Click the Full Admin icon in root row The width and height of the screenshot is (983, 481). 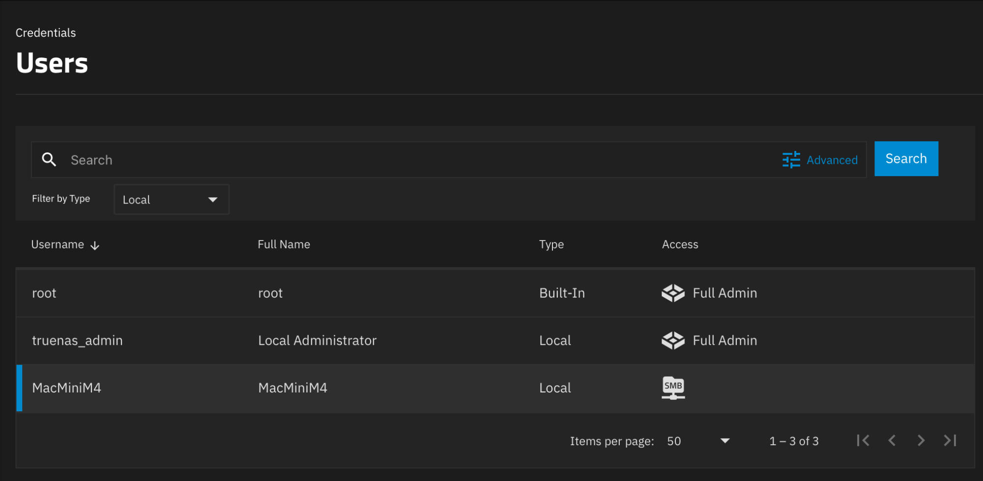(x=673, y=293)
